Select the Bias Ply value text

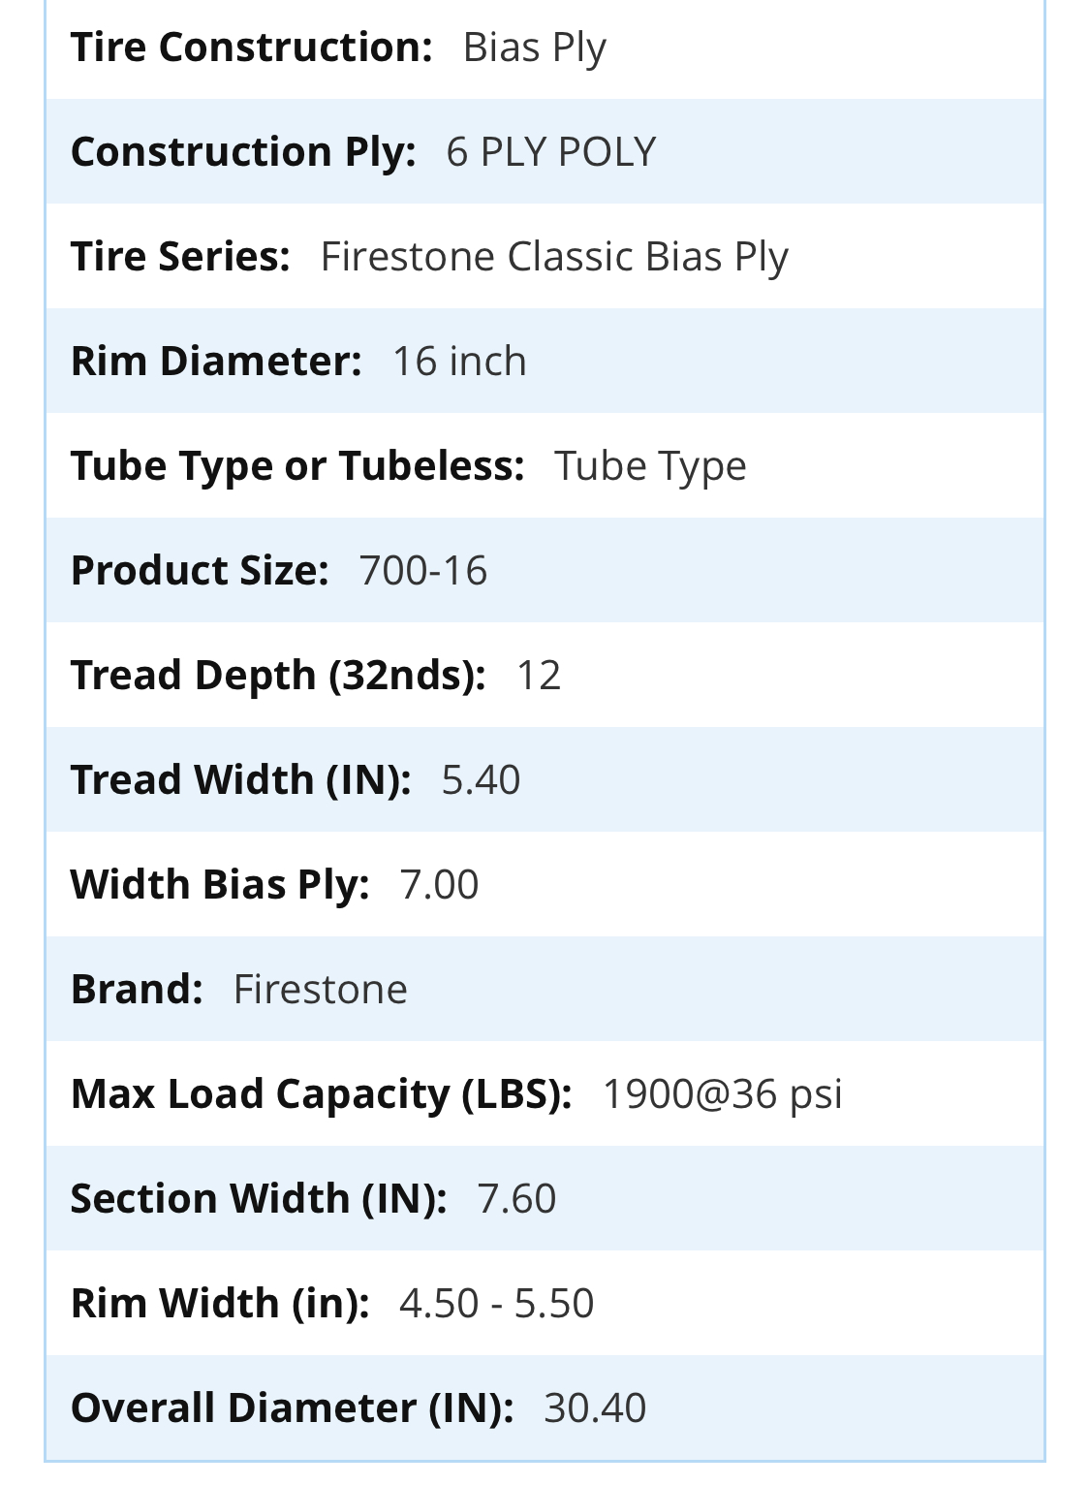tap(534, 47)
